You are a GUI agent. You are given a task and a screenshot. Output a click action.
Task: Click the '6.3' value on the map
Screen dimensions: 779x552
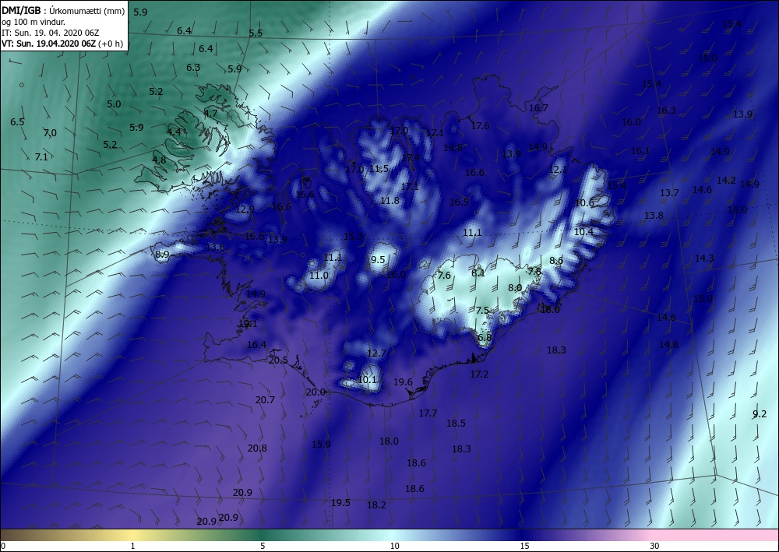coord(193,68)
